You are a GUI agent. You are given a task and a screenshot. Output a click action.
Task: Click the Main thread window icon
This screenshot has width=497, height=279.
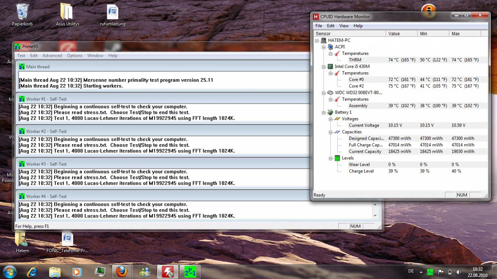point(22,67)
